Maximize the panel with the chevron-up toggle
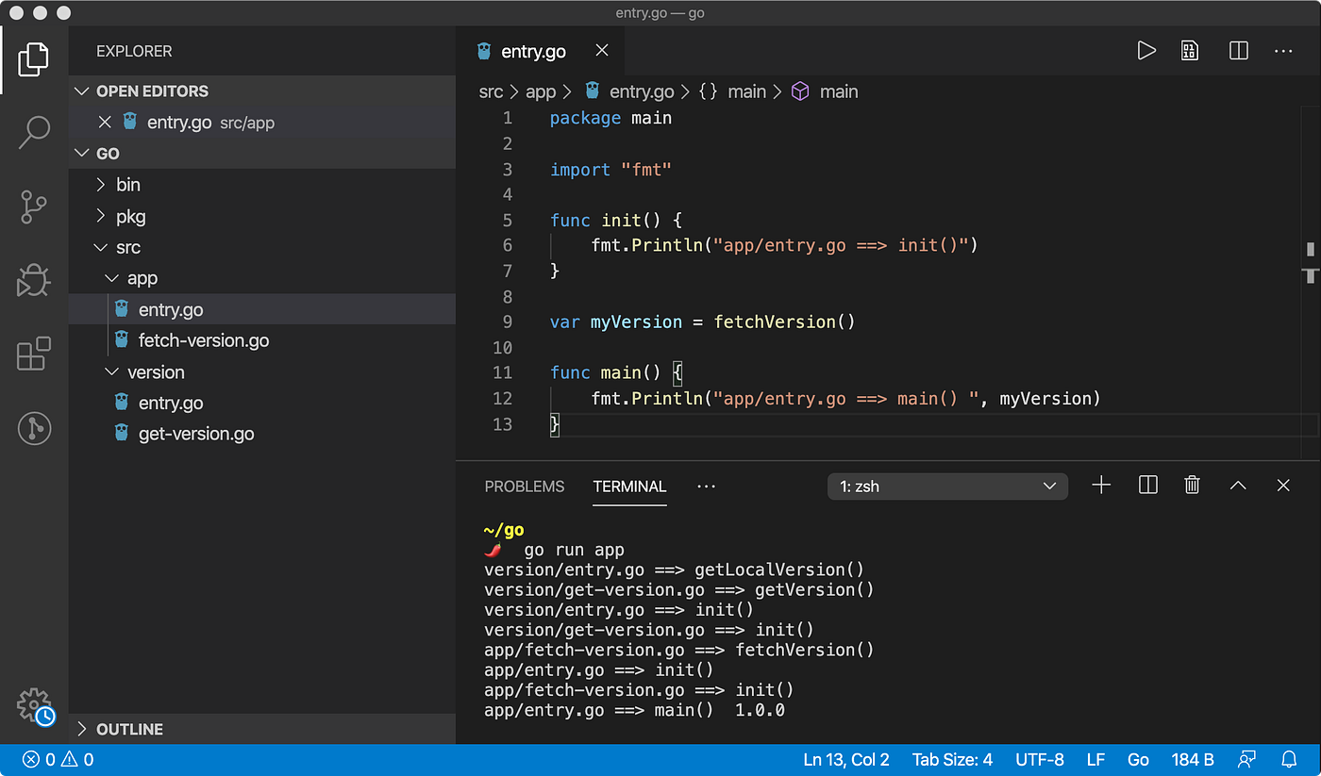The image size is (1321, 776). [1238, 485]
